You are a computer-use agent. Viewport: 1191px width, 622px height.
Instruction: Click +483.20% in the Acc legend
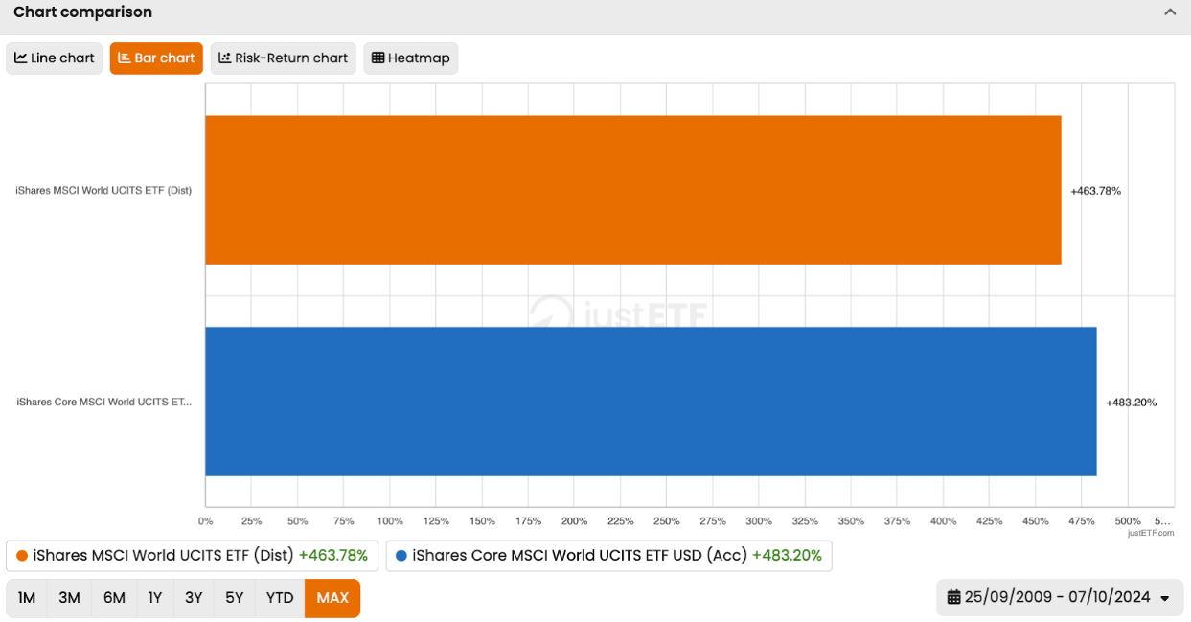[x=787, y=556]
